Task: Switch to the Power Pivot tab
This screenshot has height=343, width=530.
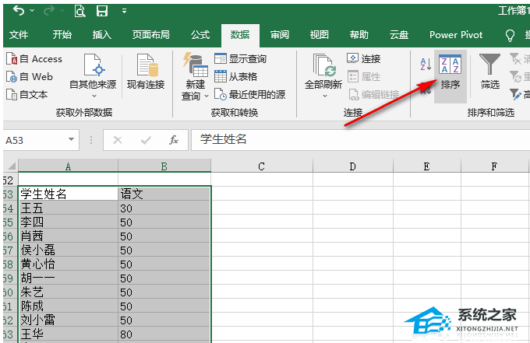Action: pos(456,35)
